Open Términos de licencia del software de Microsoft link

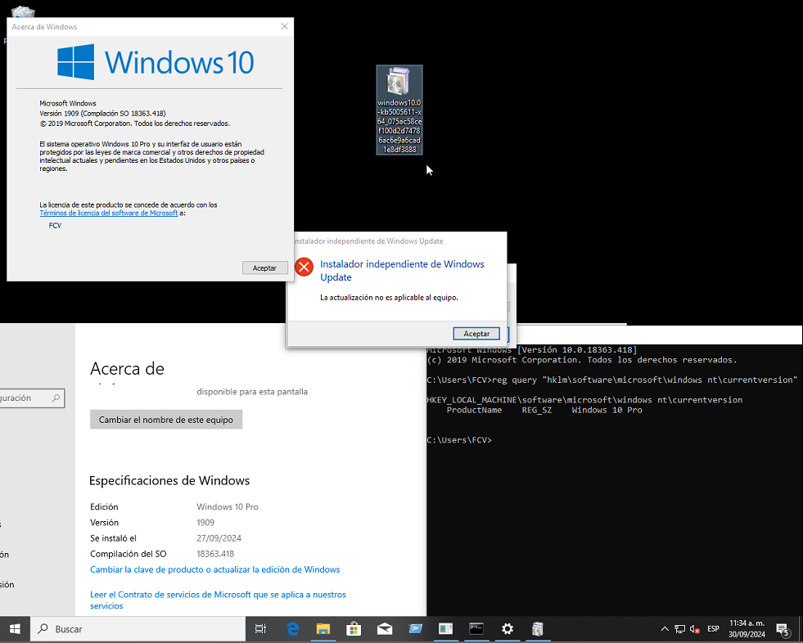(109, 213)
